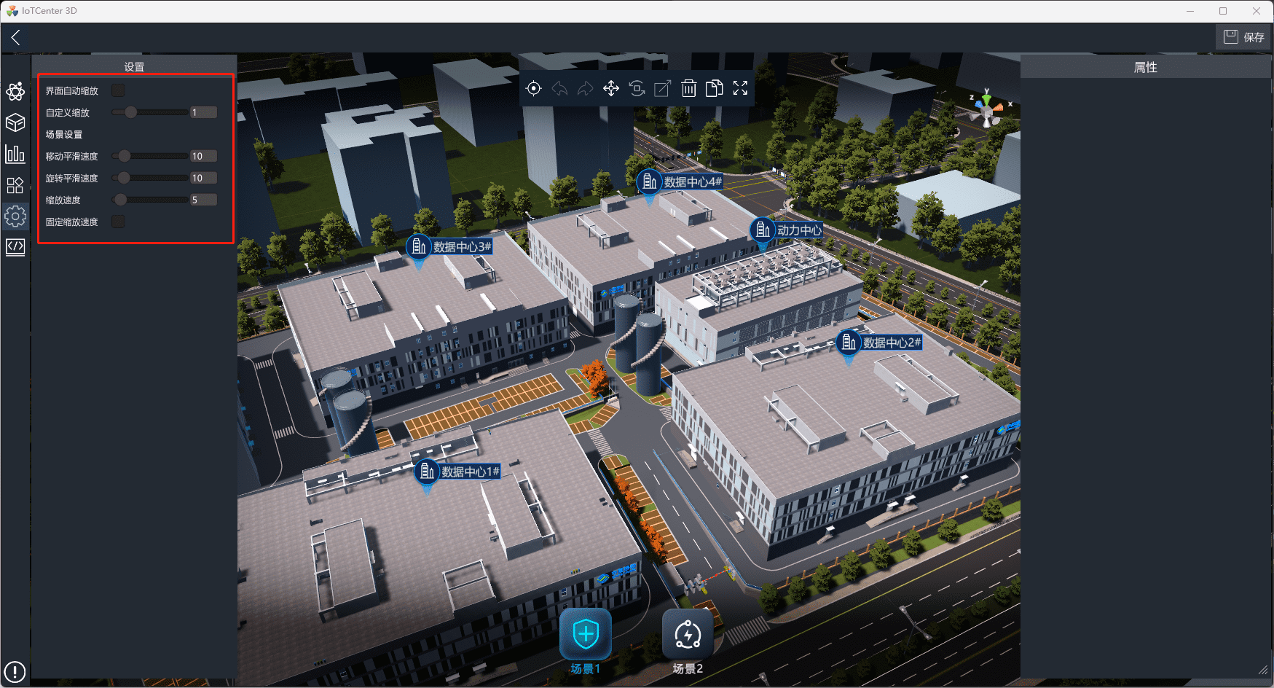Click the 缩放速度 value field

203,200
